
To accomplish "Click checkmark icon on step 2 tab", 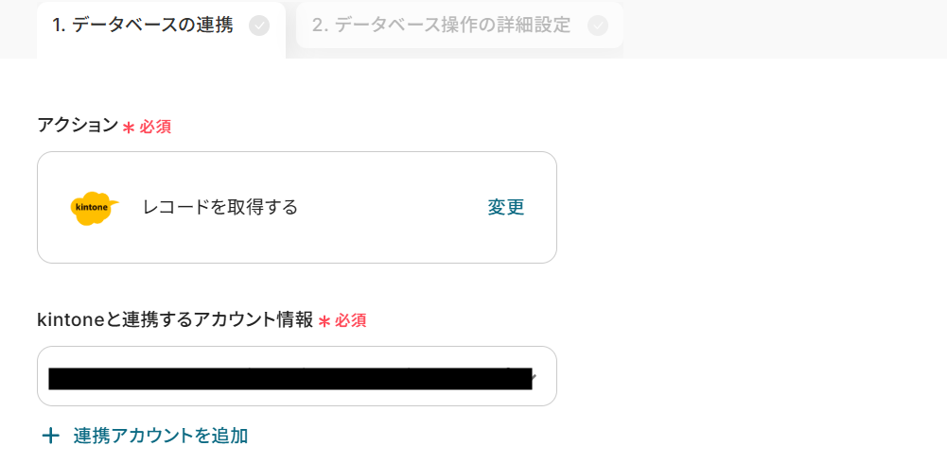I will (x=598, y=26).
